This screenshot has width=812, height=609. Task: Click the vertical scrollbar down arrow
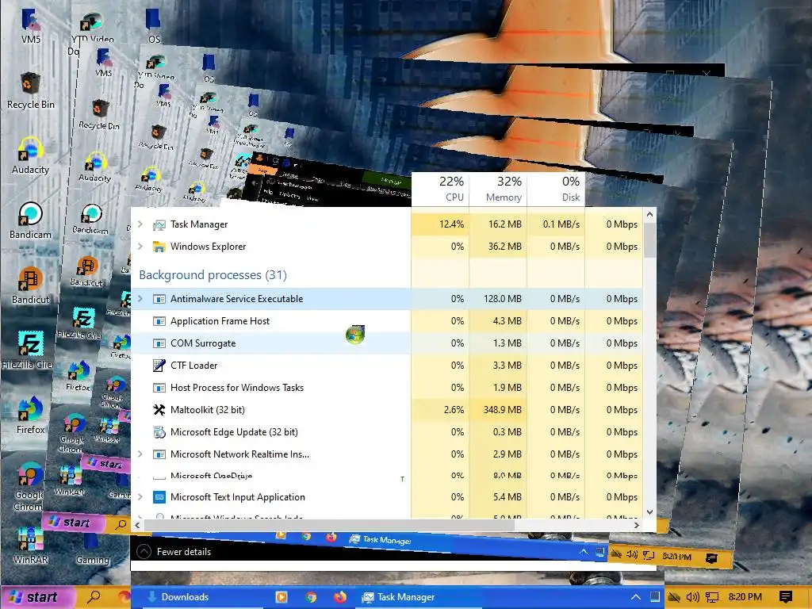tap(650, 512)
